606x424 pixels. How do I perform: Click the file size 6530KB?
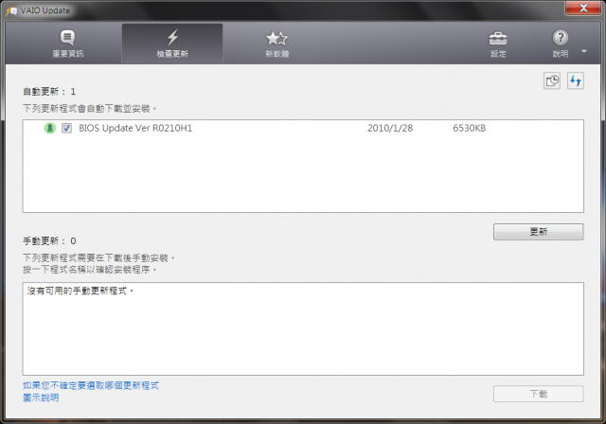coord(470,128)
